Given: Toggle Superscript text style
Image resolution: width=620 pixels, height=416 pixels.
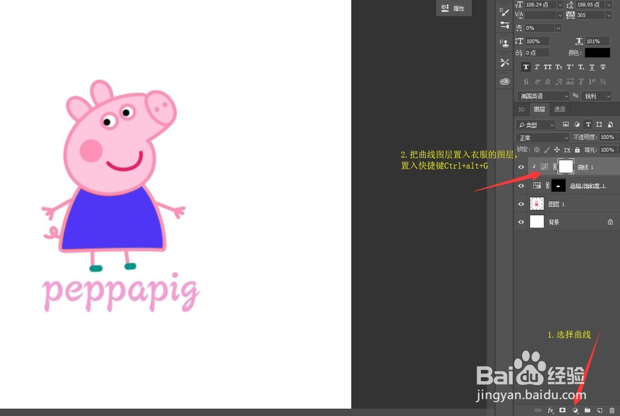Looking at the screenshot, I should [570, 67].
